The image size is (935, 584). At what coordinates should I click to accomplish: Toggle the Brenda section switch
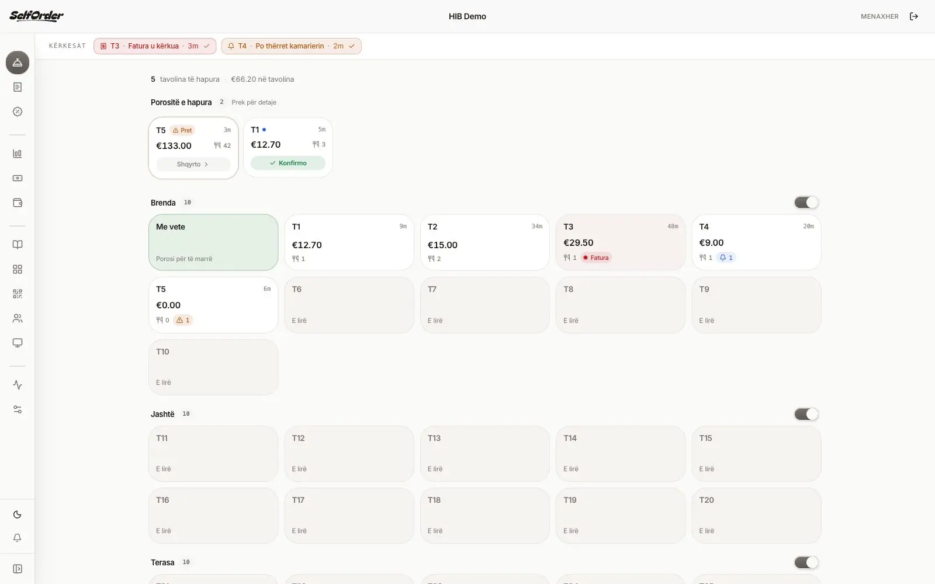point(806,202)
